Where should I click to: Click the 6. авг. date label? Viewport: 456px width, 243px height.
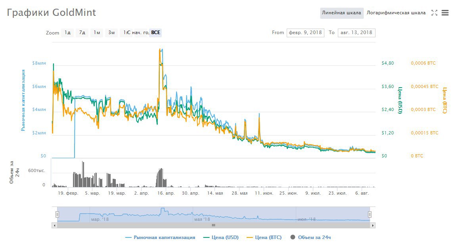coord(361,193)
